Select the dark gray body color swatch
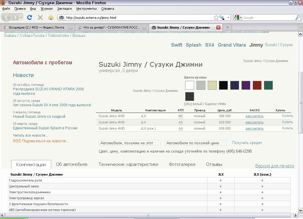This screenshot has width=303, height=219. [190, 97]
